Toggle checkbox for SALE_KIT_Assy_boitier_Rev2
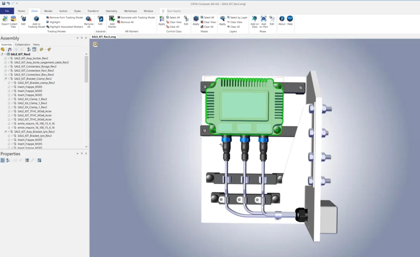 click(x=9, y=58)
